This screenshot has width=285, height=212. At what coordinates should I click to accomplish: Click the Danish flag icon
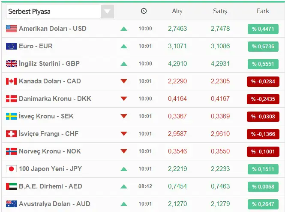point(11,99)
